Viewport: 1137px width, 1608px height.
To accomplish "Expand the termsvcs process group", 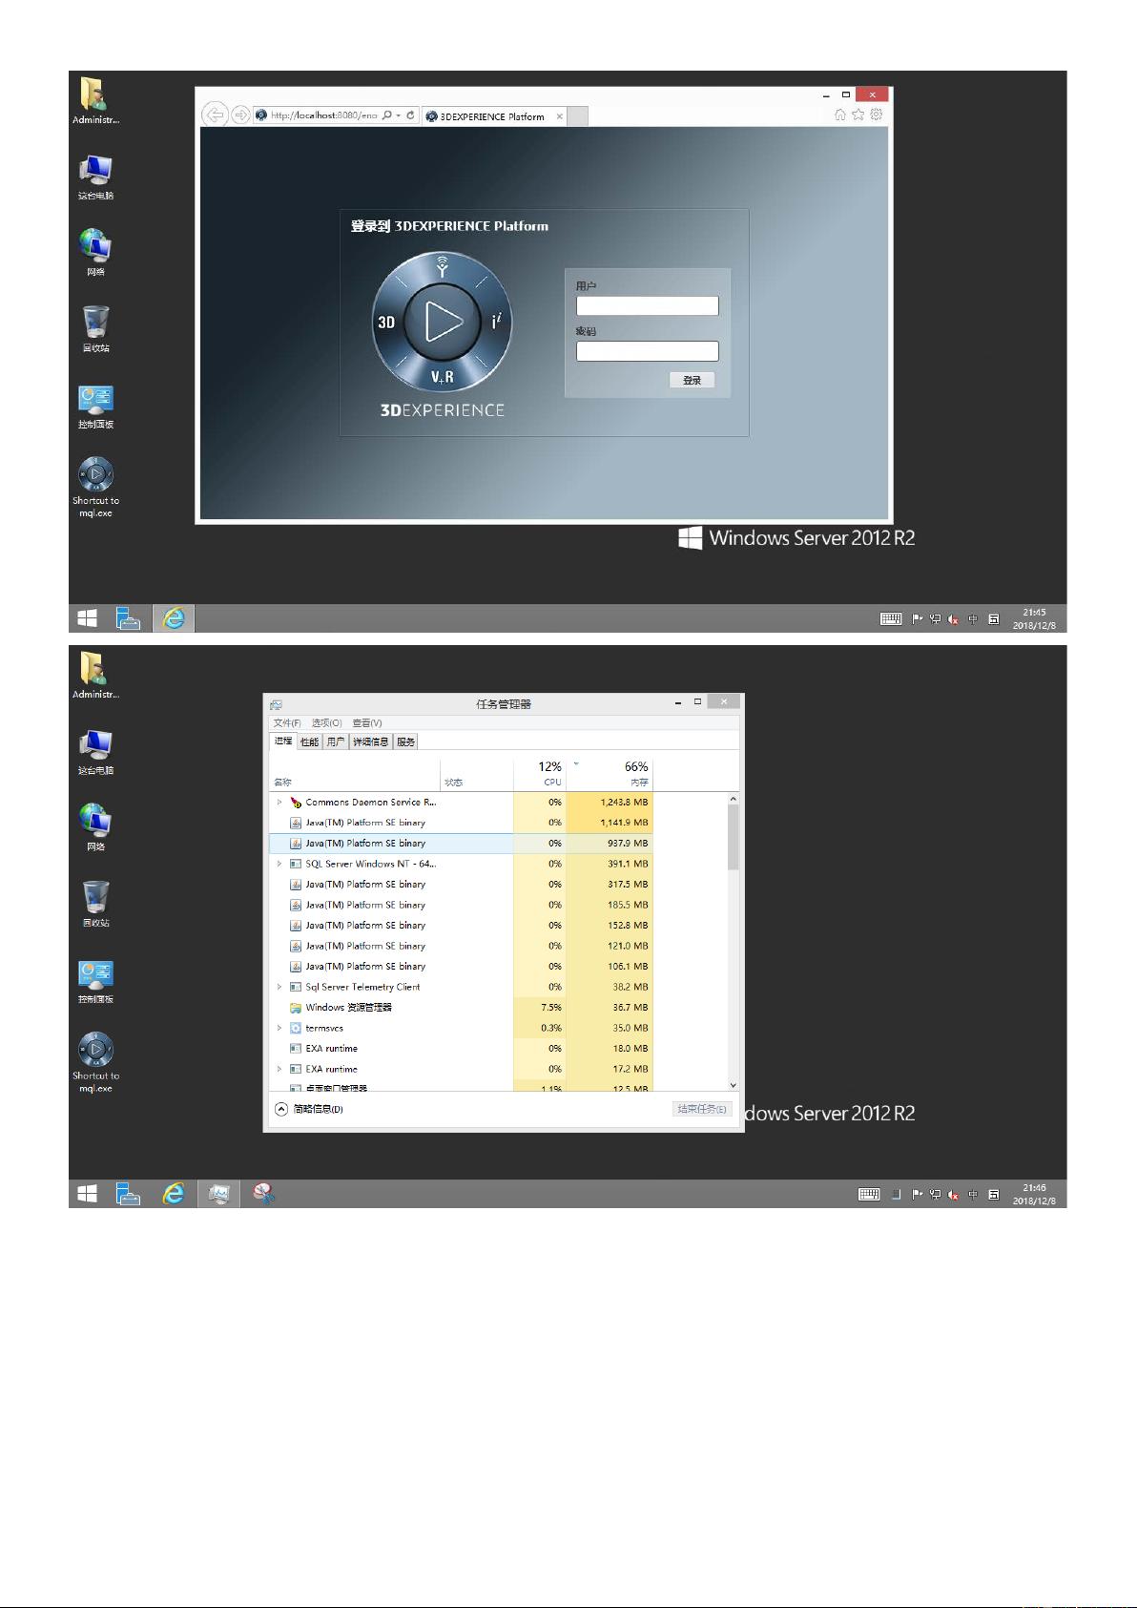I will (279, 1028).
